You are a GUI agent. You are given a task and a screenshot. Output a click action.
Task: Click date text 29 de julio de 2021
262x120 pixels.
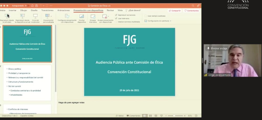coord(129,90)
